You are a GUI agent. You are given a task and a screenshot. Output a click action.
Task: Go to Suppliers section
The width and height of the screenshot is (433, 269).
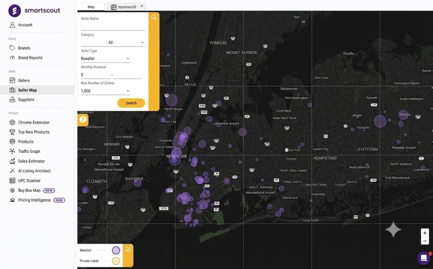(x=26, y=100)
